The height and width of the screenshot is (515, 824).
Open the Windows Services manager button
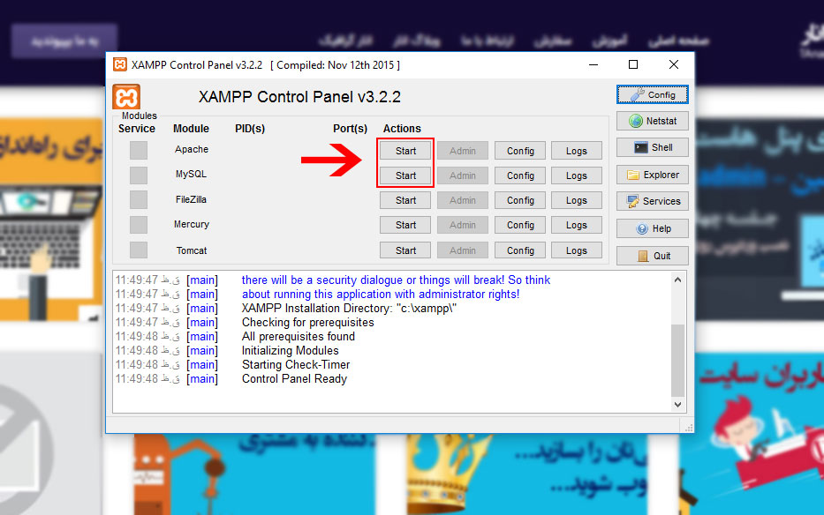point(652,201)
